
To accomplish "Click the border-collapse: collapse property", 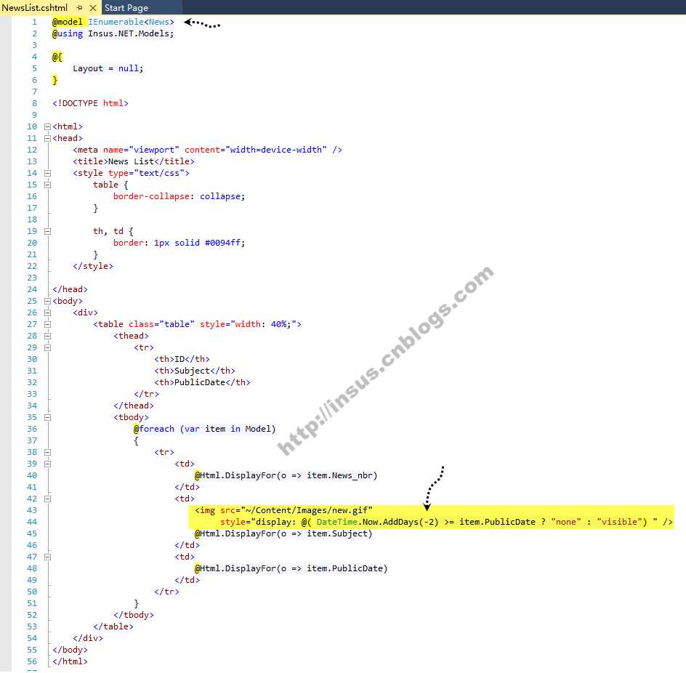I will click(179, 196).
